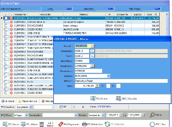Viewport: 172px width, 127px height.
Task: Expand the Filtro A Pagar dropdown
Action: (x=26, y=115)
